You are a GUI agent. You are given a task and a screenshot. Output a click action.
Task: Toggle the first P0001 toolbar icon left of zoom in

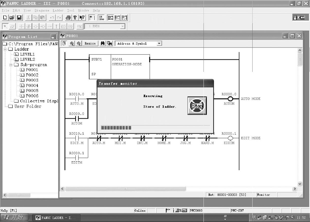[64, 43]
